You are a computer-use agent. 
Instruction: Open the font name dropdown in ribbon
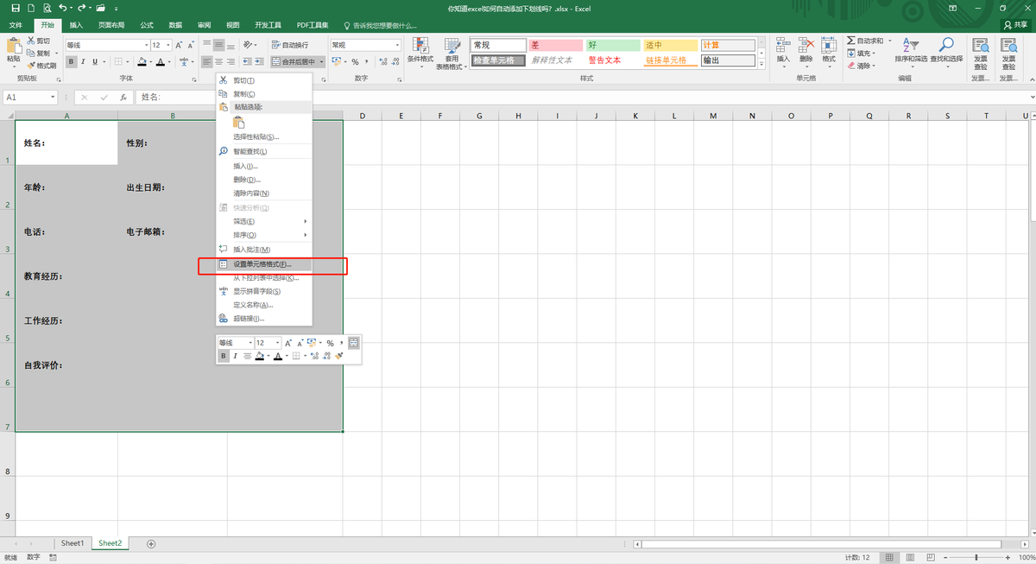tap(146, 45)
